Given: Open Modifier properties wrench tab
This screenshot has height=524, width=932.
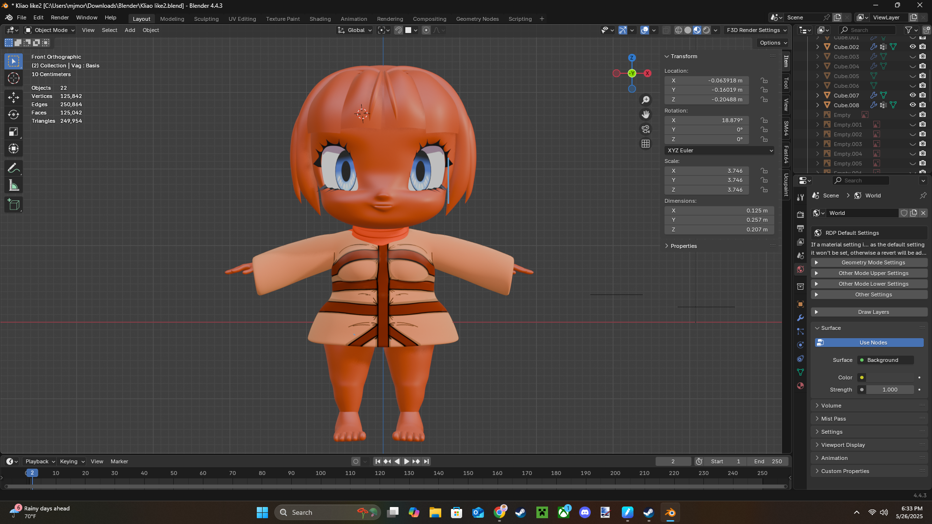Looking at the screenshot, I should point(800,318).
